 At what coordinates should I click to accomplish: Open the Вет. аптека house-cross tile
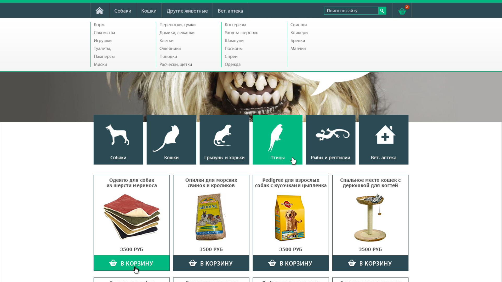(384, 140)
